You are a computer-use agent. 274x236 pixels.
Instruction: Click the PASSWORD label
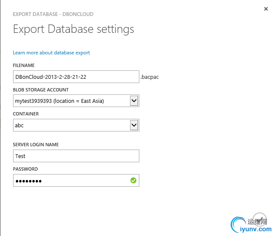[25, 169]
